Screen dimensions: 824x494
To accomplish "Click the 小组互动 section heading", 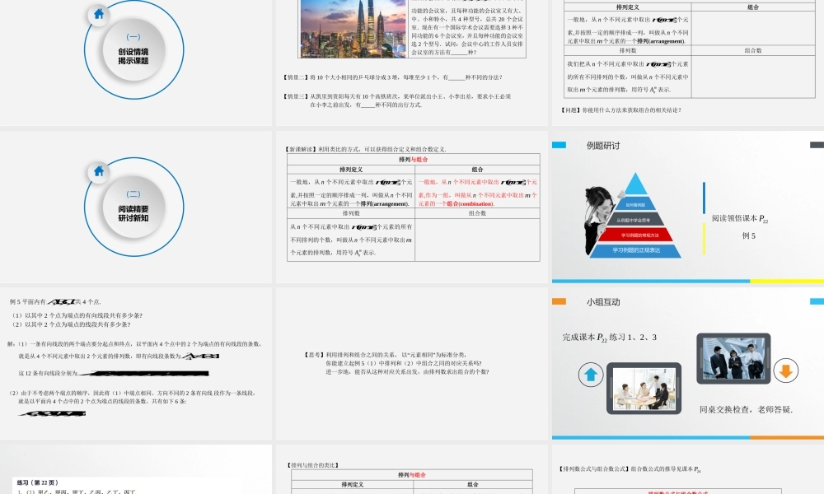I will click(x=604, y=302).
